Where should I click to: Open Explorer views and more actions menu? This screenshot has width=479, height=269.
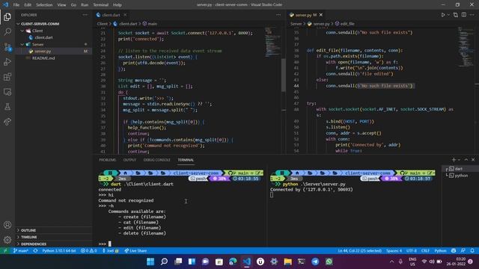pyautogui.click(x=85, y=15)
